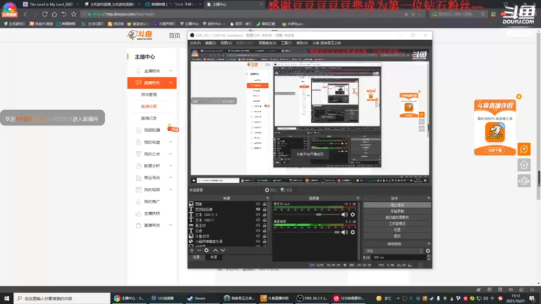Click the orange play icon on right edge
541x304 pixels.
tap(523, 149)
